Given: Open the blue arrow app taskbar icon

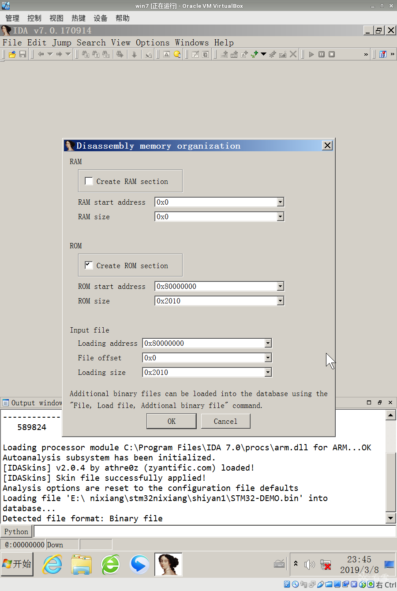Looking at the screenshot, I should coord(139,564).
